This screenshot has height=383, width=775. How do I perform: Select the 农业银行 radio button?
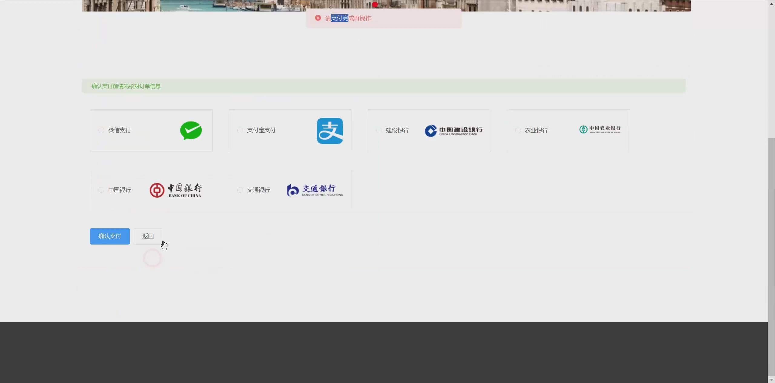click(x=518, y=130)
